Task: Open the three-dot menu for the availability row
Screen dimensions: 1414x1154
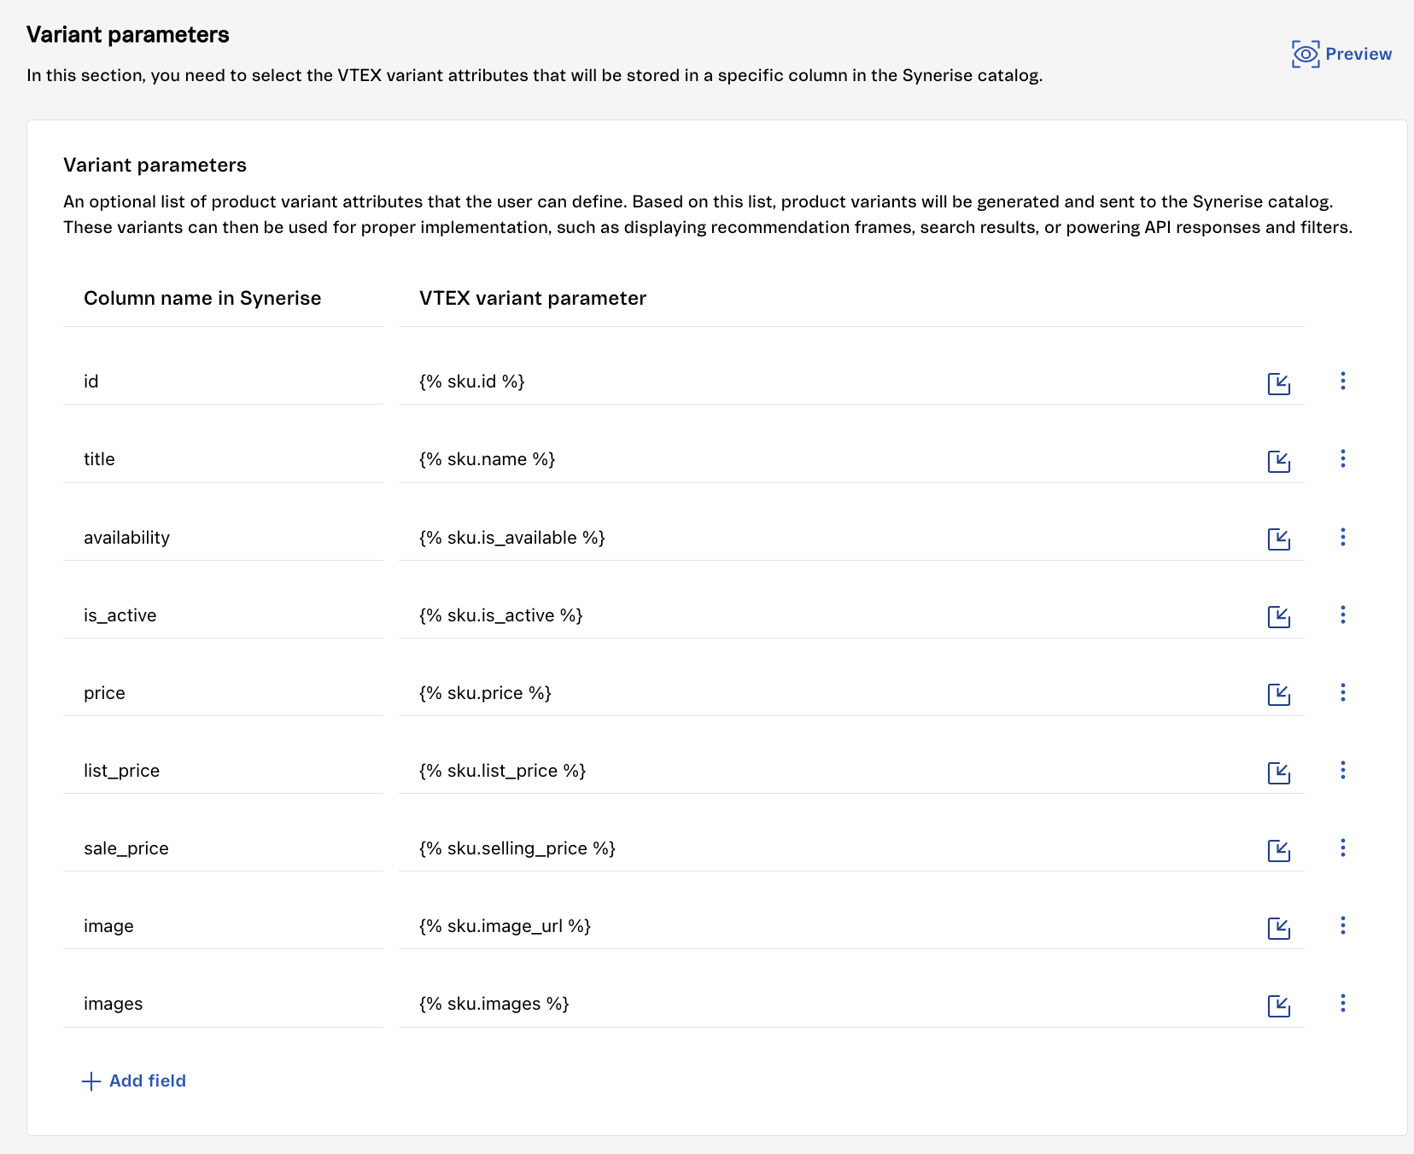Action: tap(1342, 537)
